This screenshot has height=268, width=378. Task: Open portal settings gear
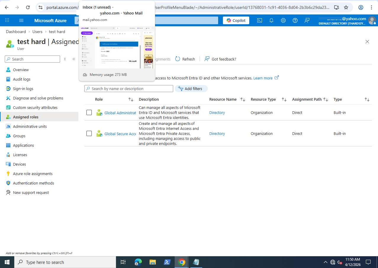[x=283, y=20]
